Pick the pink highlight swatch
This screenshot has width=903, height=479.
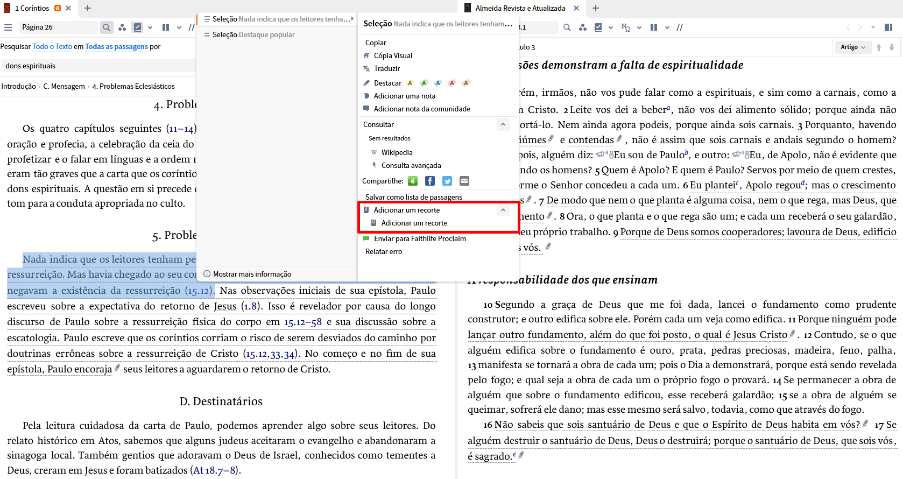(x=452, y=83)
